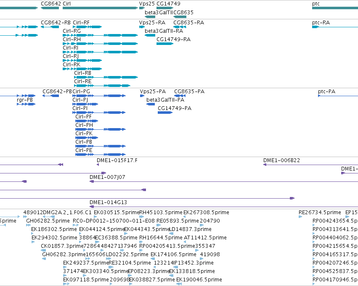This screenshot has width=358, height=286.
Task: Click the EK097118.5prime EST label
Action: 86,280
